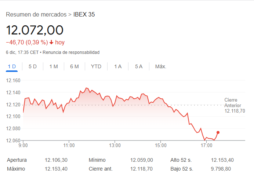The image size is (254, 179).
Task: Click the Apertura value 12.106,30
Action: pos(56,160)
